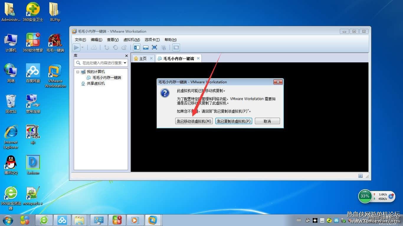Open the 毛毛一键端 desktop shortcut

(55, 43)
